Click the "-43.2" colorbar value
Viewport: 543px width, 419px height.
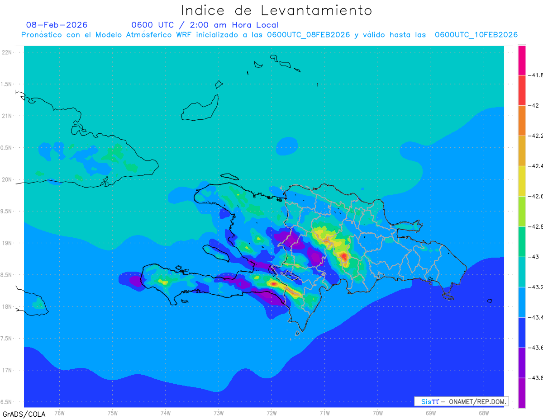point(536,287)
